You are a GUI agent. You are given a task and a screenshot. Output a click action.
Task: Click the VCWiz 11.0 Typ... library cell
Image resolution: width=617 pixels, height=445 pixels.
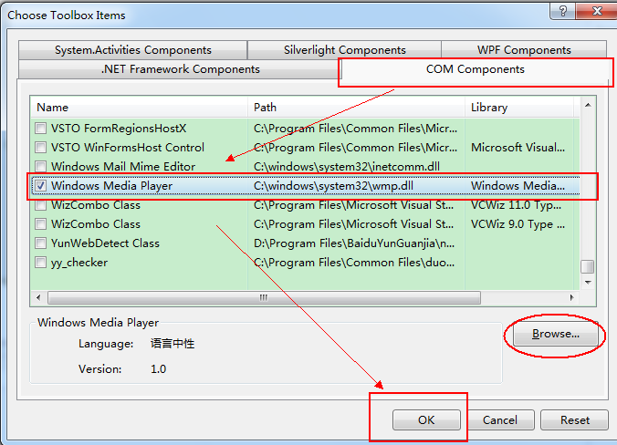pyautogui.click(x=517, y=205)
